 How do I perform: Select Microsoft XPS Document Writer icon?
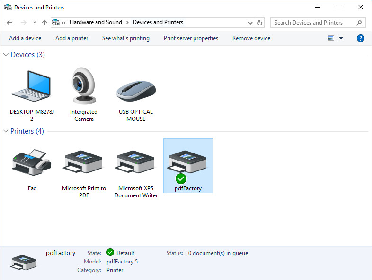(136, 162)
